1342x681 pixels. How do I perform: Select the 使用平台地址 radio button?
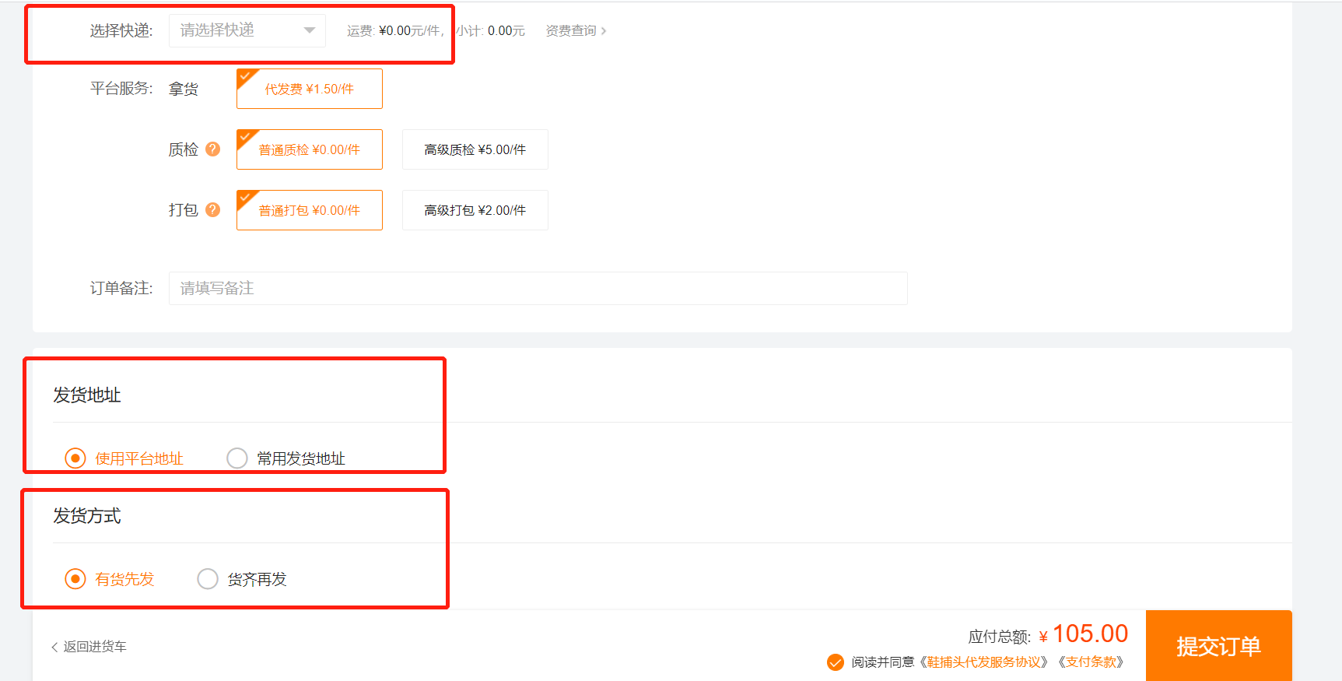tap(75, 458)
